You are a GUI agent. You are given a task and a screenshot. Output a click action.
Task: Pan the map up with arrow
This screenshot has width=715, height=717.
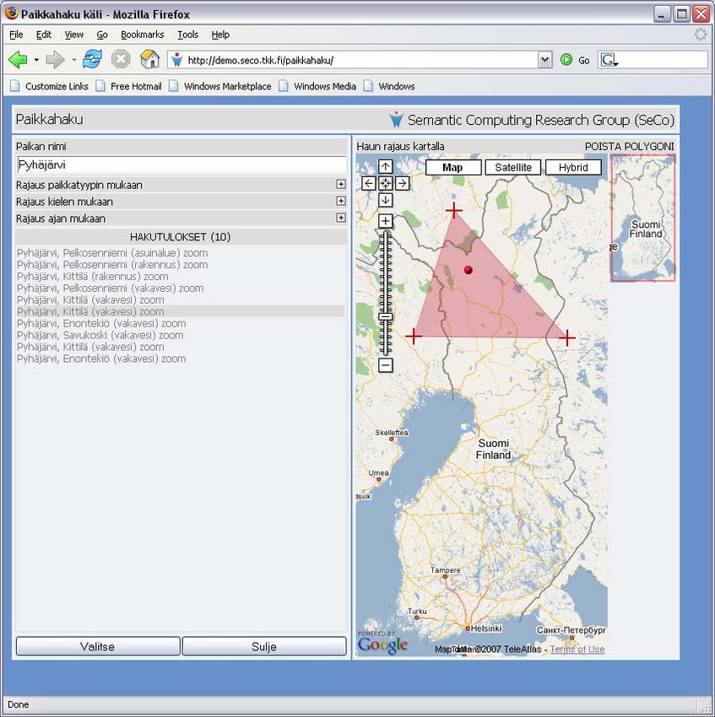click(x=386, y=167)
